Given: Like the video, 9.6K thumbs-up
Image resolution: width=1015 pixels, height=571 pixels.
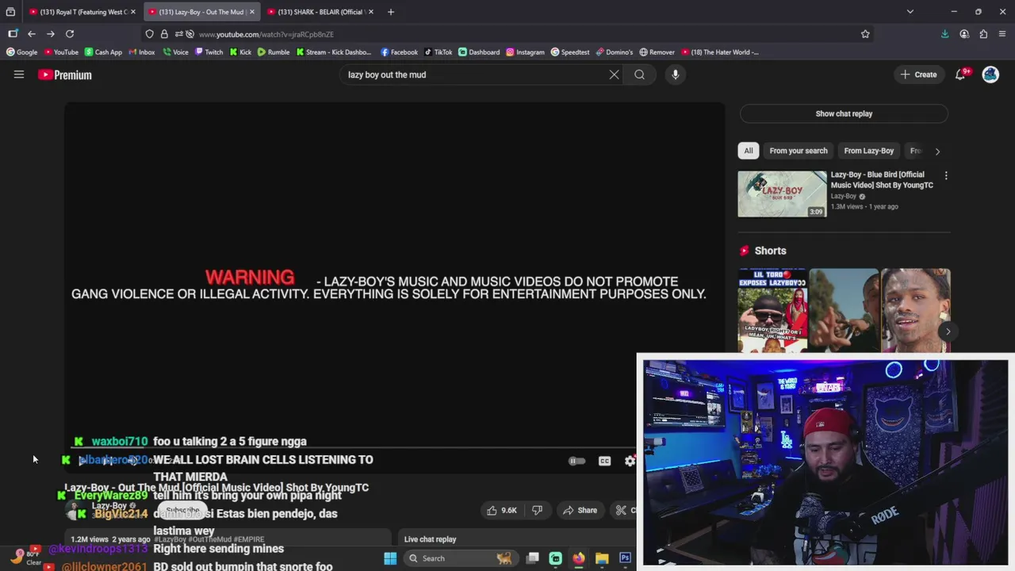Looking at the screenshot, I should 501,511.
